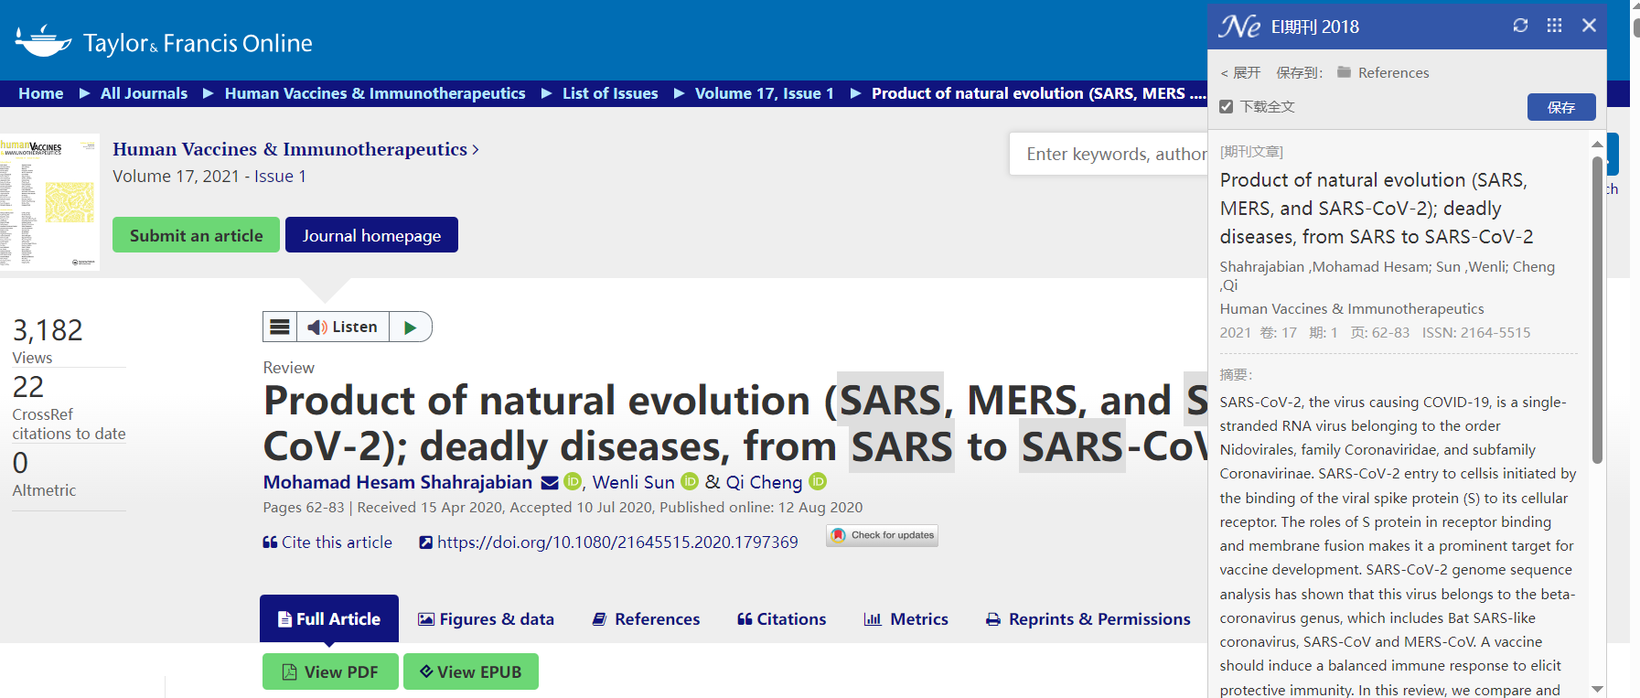Click the external-link icon beside the DOI
The height and width of the screenshot is (698, 1640).
tap(425, 542)
